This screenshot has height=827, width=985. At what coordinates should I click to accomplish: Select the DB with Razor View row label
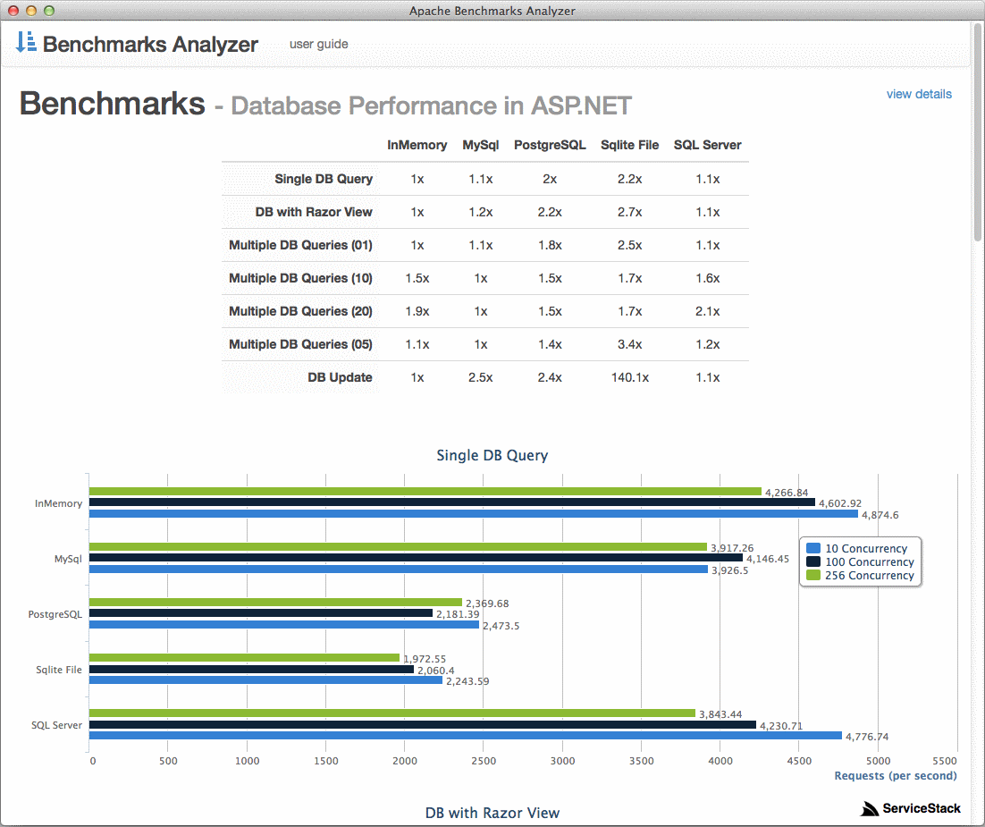coord(314,213)
